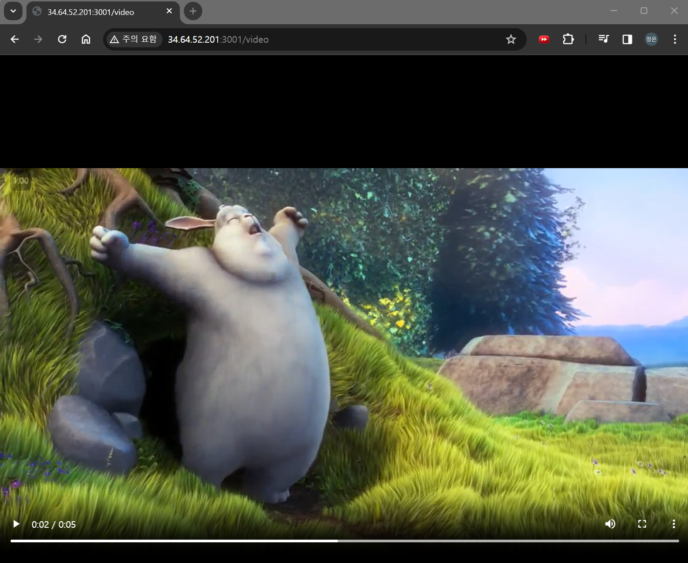Open the Chrome three-dot menu

click(x=675, y=39)
